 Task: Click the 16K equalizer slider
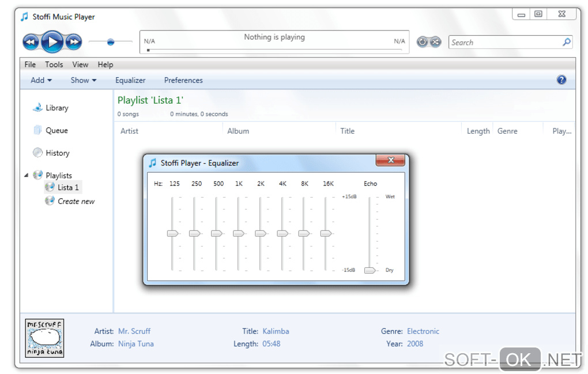point(326,233)
